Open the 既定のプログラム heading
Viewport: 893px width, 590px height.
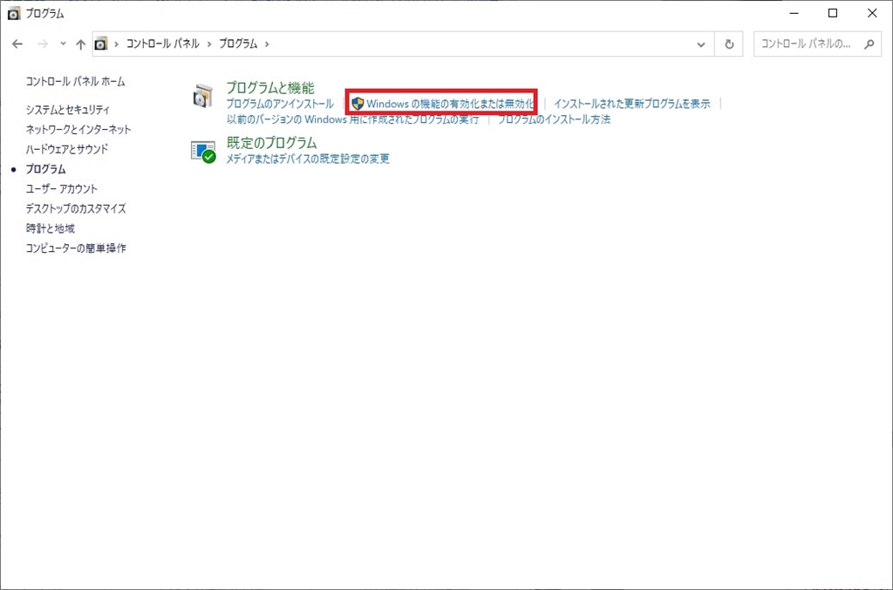(272, 143)
